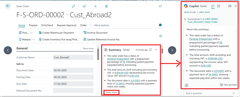Screen dimensions: 240x97
Task: Click Show more button under Summary
Action: 111,92
